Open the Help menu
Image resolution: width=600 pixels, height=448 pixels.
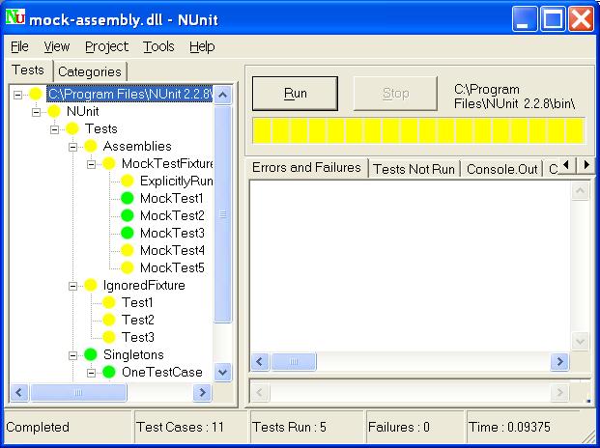click(202, 46)
